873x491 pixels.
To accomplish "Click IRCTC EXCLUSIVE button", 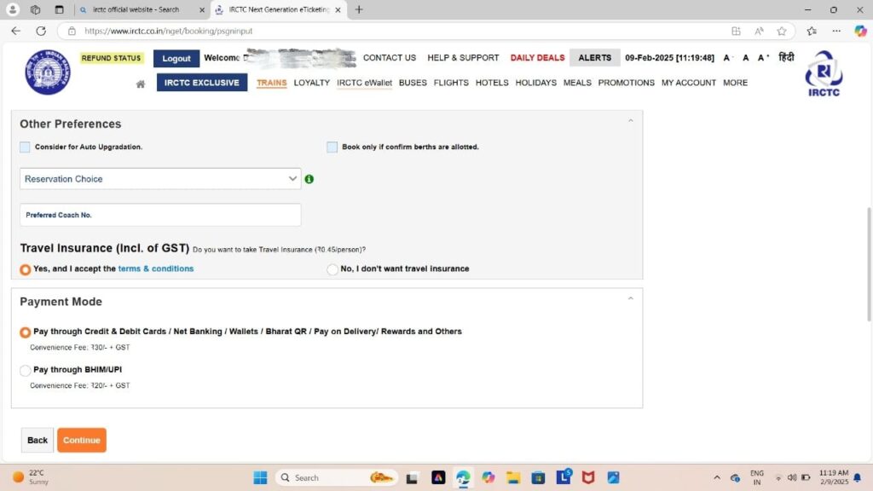I will point(202,83).
